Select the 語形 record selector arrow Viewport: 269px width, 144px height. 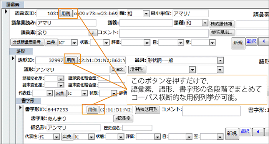coord(13,58)
